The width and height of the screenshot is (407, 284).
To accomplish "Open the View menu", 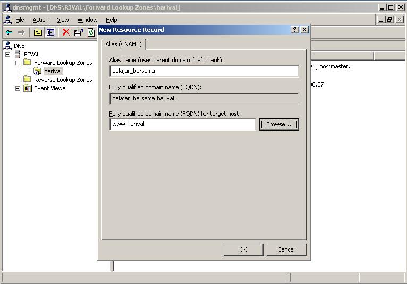I will (63, 20).
